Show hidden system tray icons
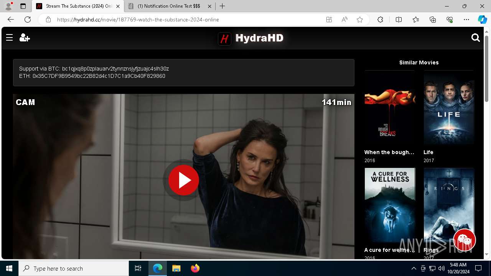This screenshot has height=276, width=491. (414, 268)
